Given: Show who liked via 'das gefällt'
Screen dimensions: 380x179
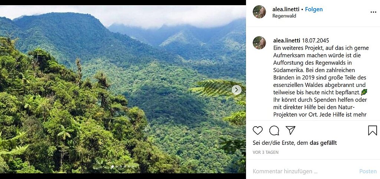Looking at the screenshot, I should coord(323,143).
